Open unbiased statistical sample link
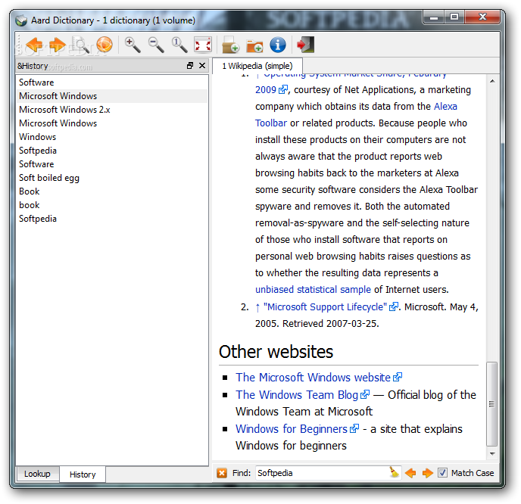 tap(313, 290)
